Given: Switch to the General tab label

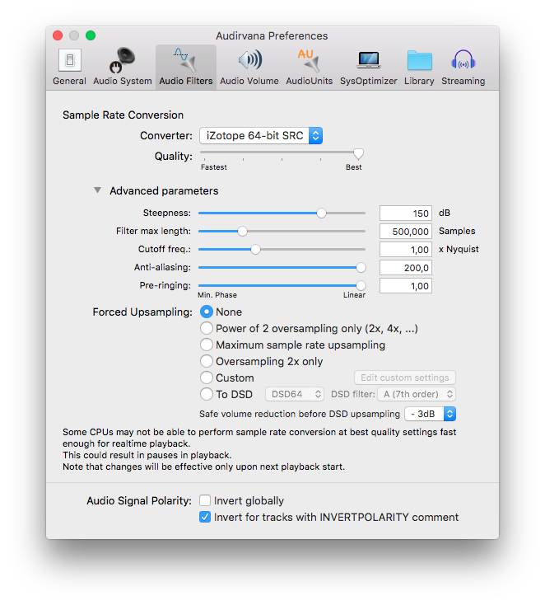Looking at the screenshot, I should (x=69, y=81).
